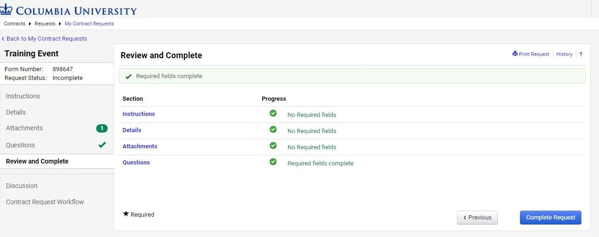
Task: Click 'No Required fields' in Details row
Action: 312,131
